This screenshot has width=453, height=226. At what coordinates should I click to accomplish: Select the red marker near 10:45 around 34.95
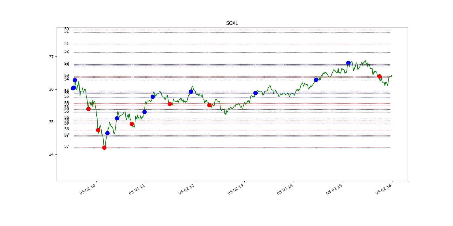coord(132,124)
